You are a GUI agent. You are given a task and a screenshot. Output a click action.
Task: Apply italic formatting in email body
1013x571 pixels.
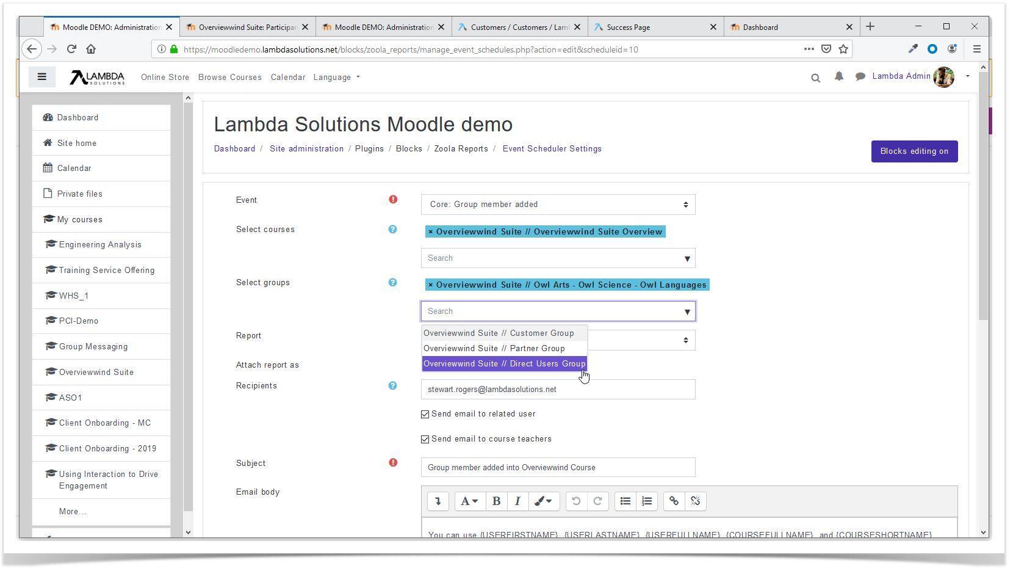pos(517,501)
